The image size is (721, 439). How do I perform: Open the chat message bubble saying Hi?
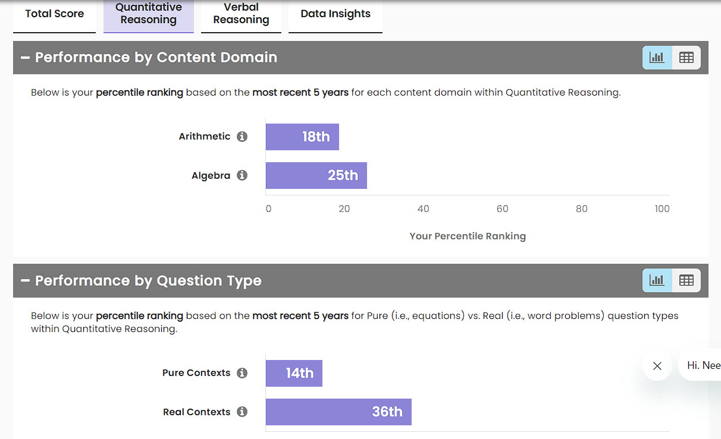coord(703,365)
